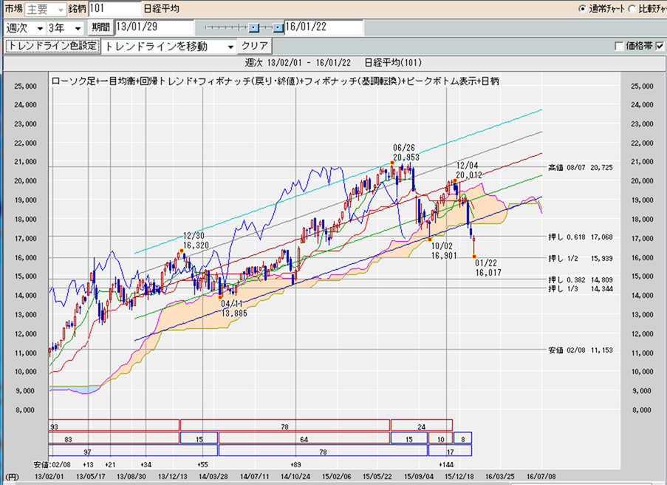
Task: Click the red cycle box labeled 24
Action: point(422,425)
